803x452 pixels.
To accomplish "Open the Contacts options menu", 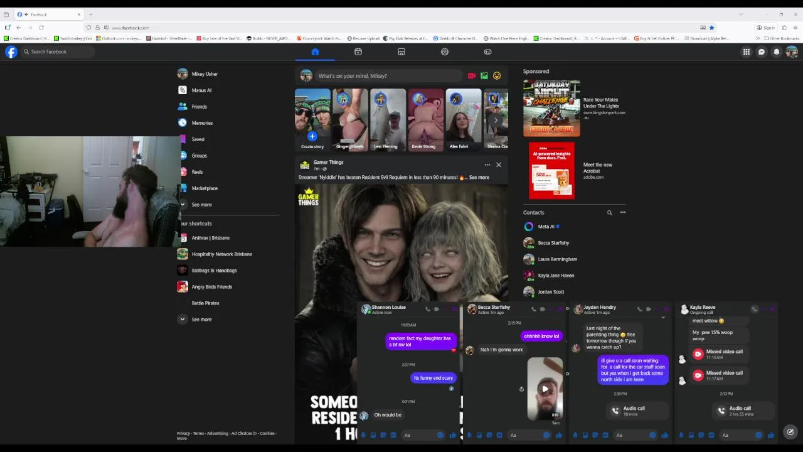I will pyautogui.click(x=623, y=213).
